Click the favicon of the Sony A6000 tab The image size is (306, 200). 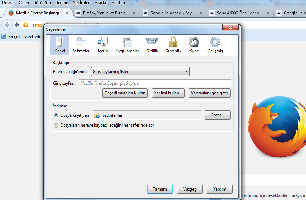tap(212, 13)
